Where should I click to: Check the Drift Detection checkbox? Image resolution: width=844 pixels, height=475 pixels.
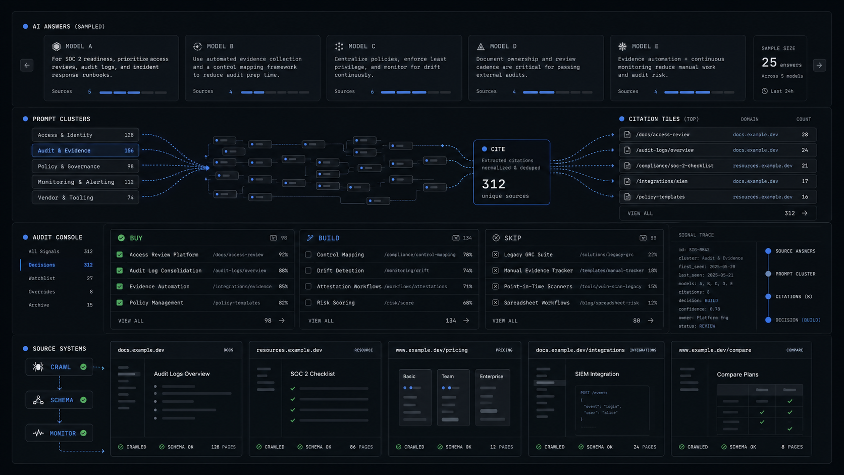point(308,271)
